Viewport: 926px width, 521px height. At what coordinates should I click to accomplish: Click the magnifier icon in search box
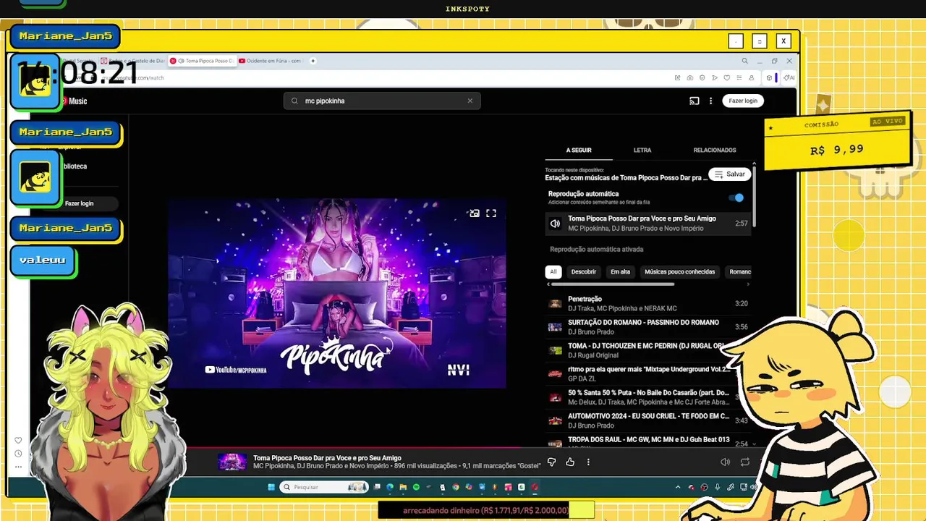tap(294, 101)
